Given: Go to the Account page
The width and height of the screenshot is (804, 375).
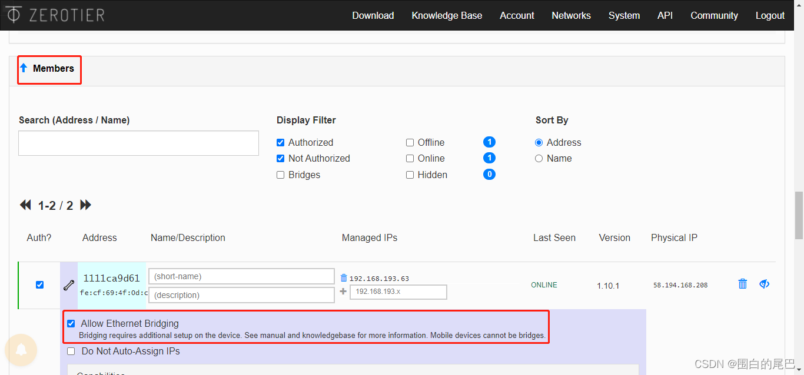Looking at the screenshot, I should (517, 15).
